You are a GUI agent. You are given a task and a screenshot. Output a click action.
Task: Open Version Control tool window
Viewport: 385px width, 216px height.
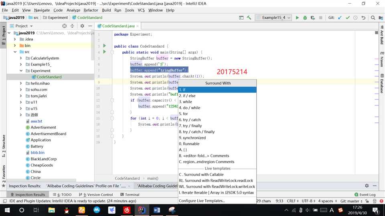(x=96, y=194)
